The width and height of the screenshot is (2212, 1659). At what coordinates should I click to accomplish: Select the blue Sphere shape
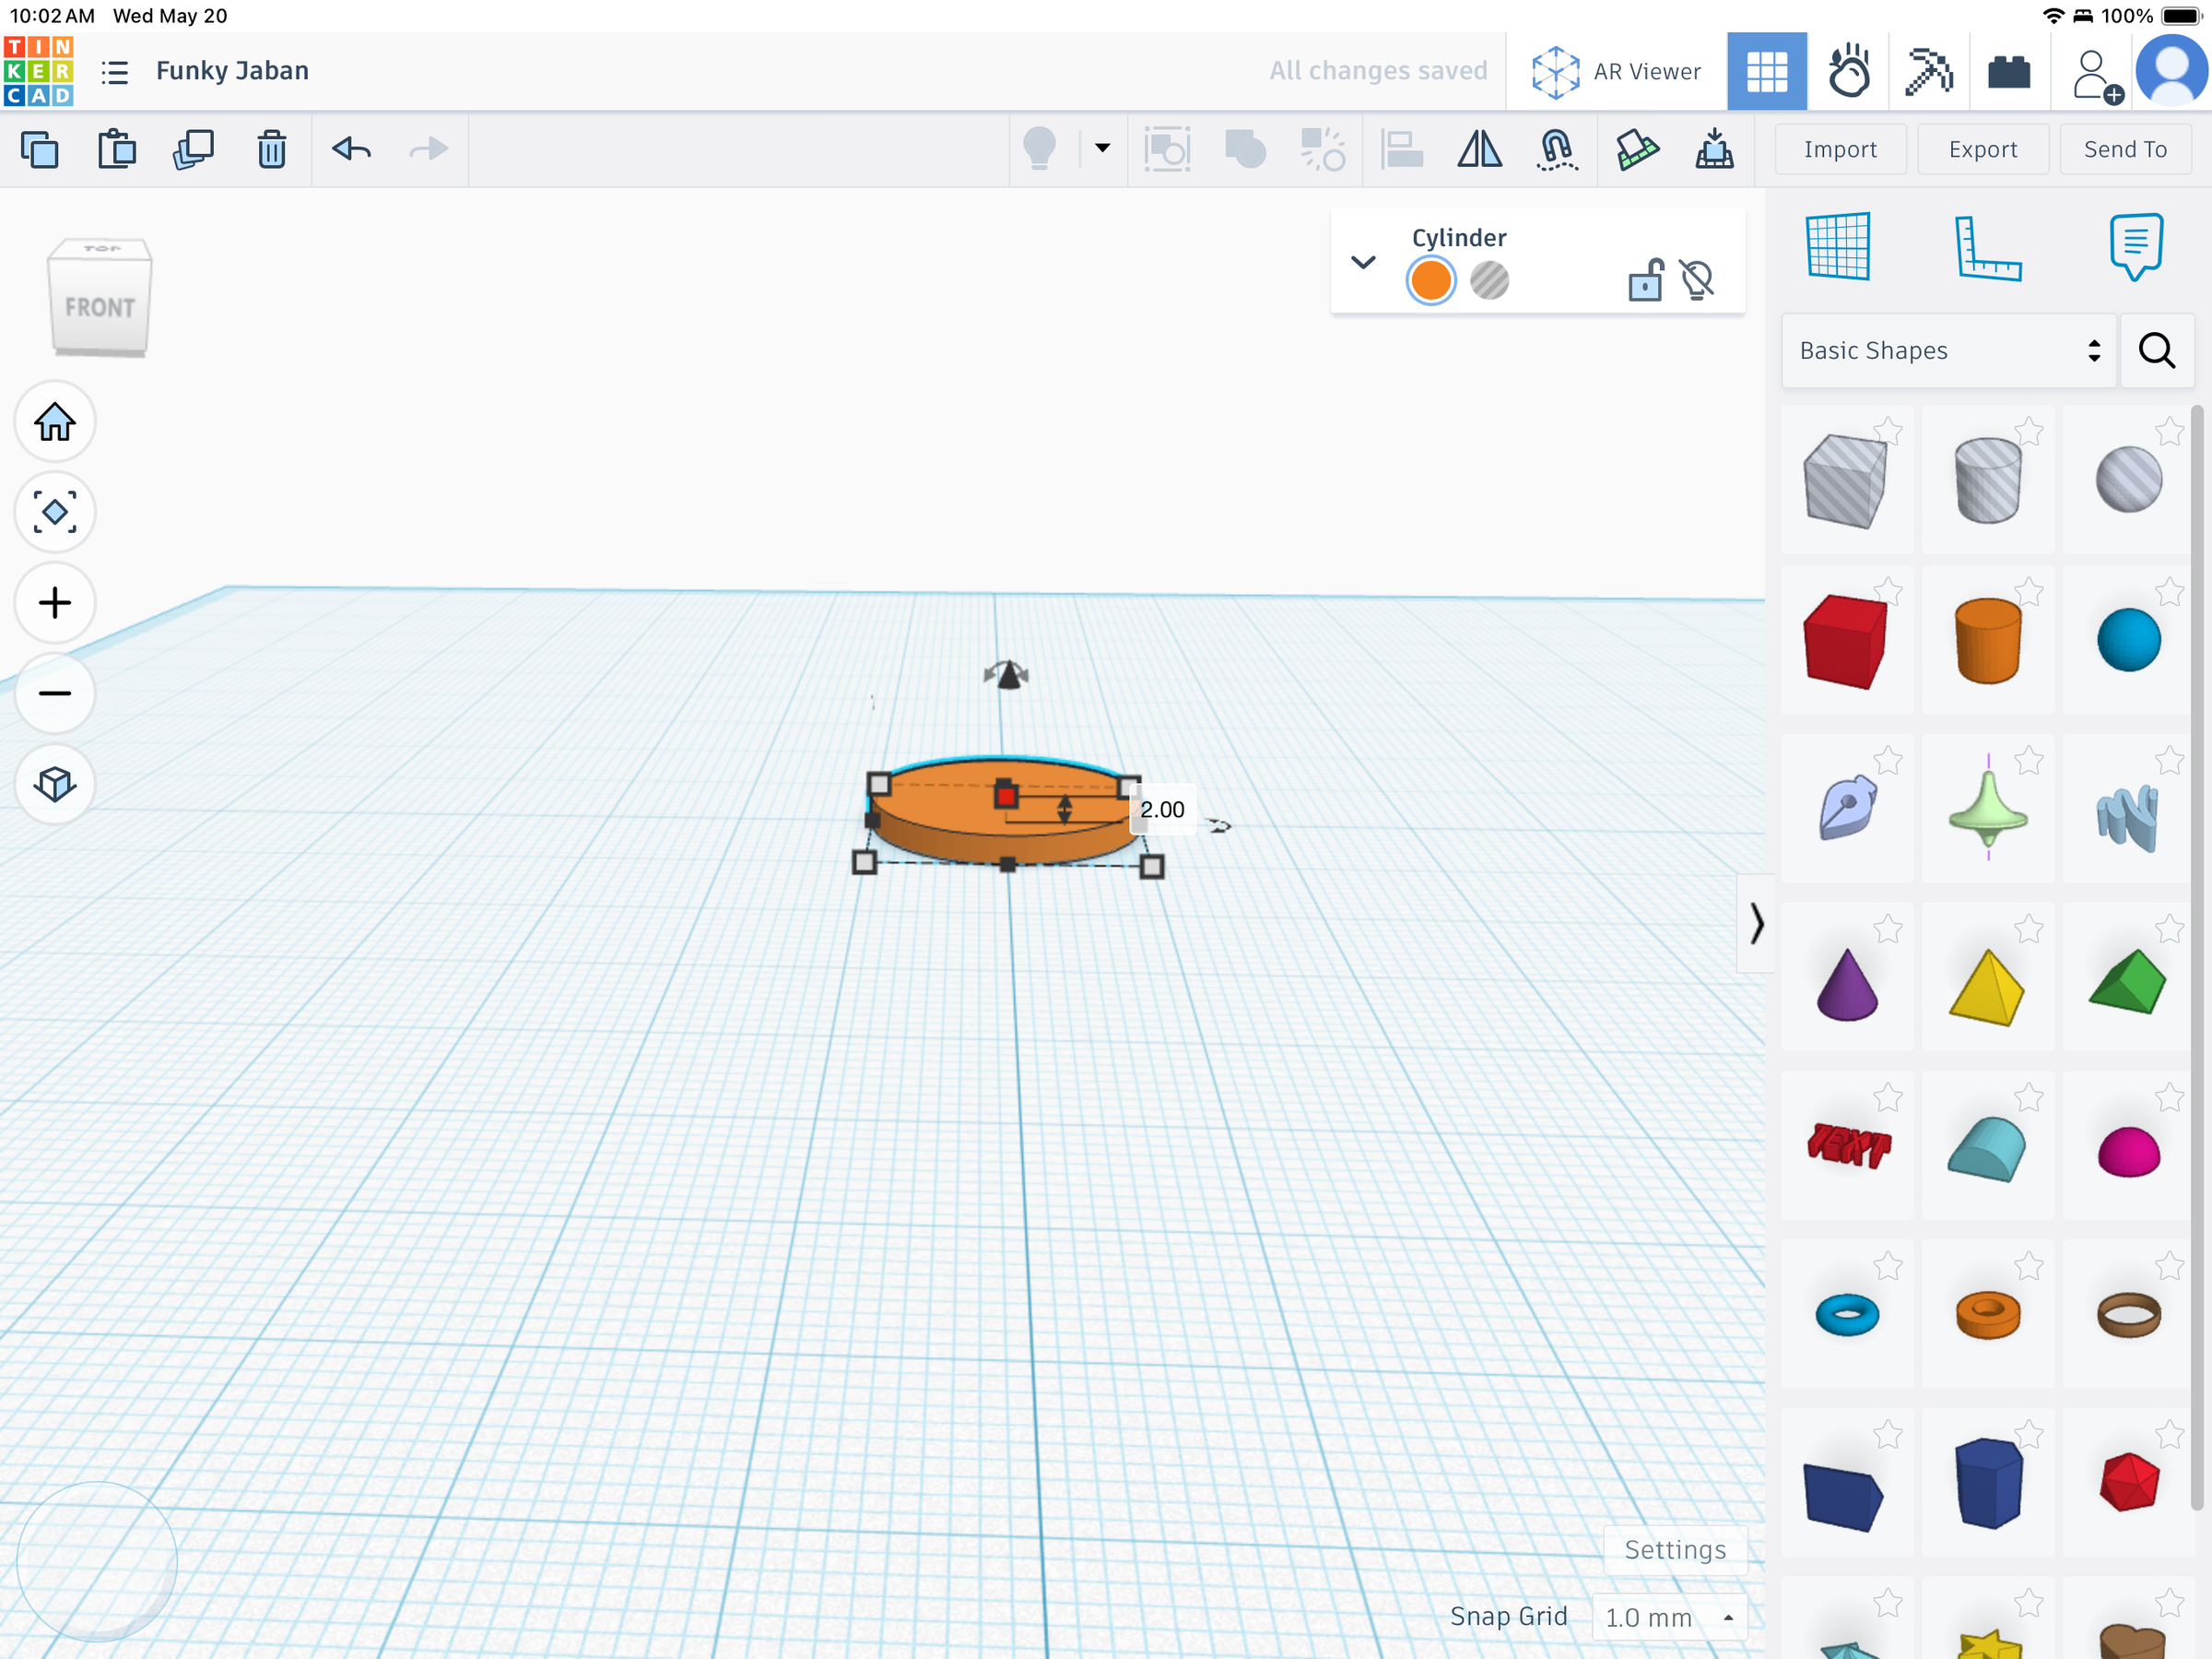[x=2129, y=640]
